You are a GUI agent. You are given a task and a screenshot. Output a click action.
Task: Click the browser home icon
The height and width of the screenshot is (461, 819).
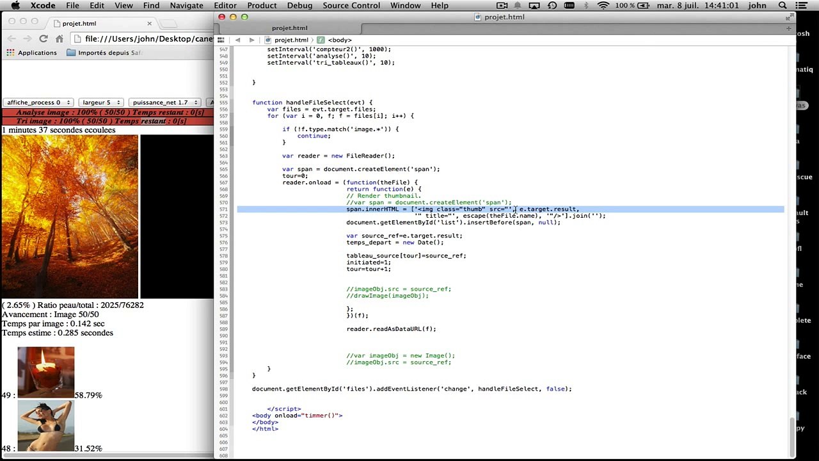click(60, 39)
